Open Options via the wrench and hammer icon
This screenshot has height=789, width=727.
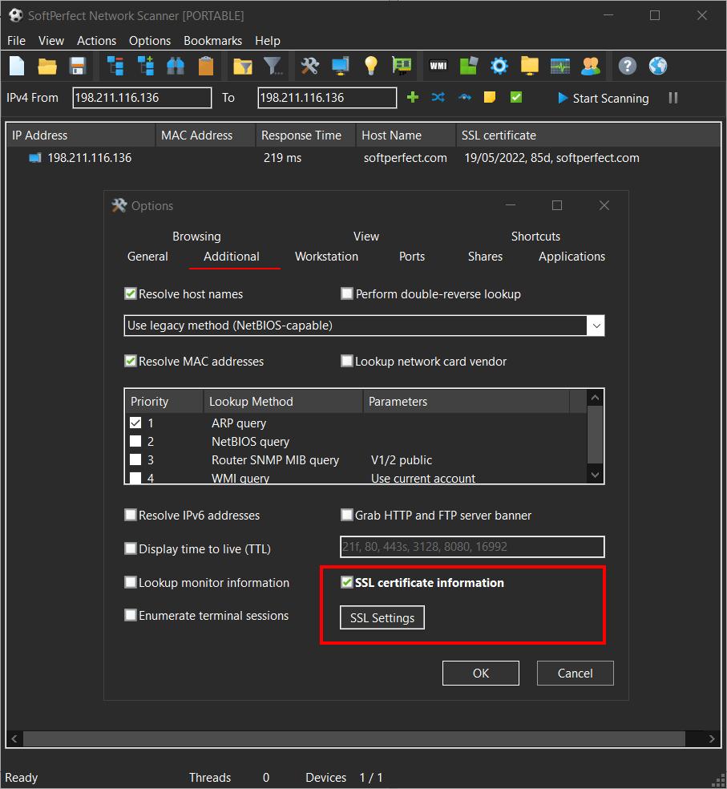click(x=310, y=66)
